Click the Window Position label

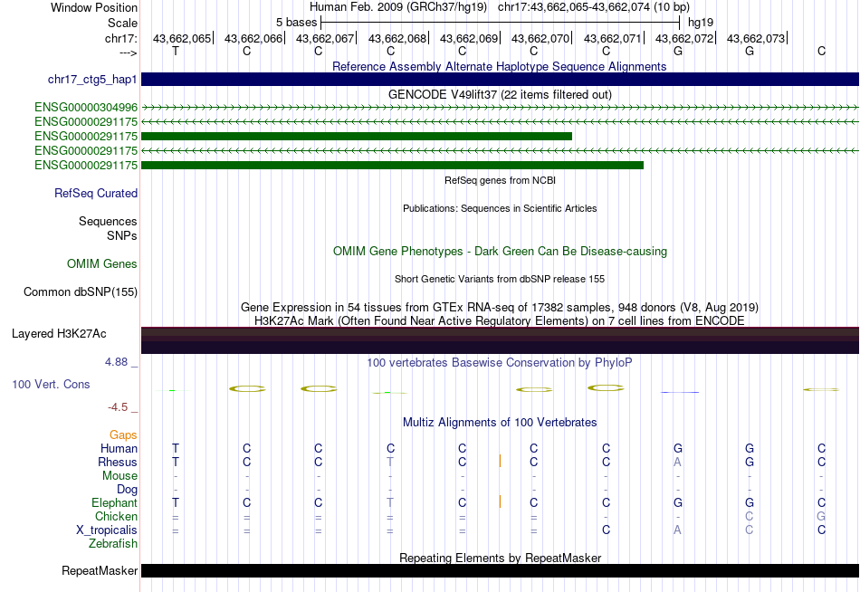[94, 7]
